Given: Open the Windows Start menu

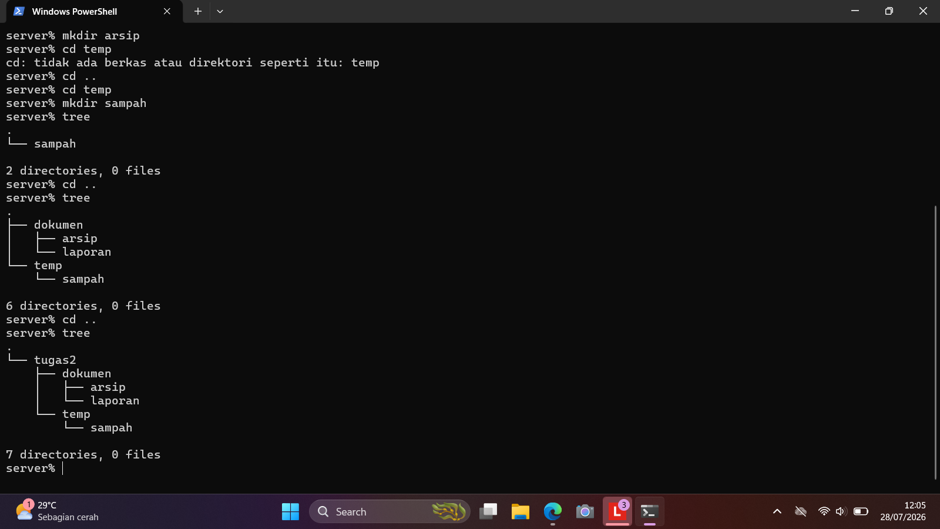Looking at the screenshot, I should click(290, 511).
